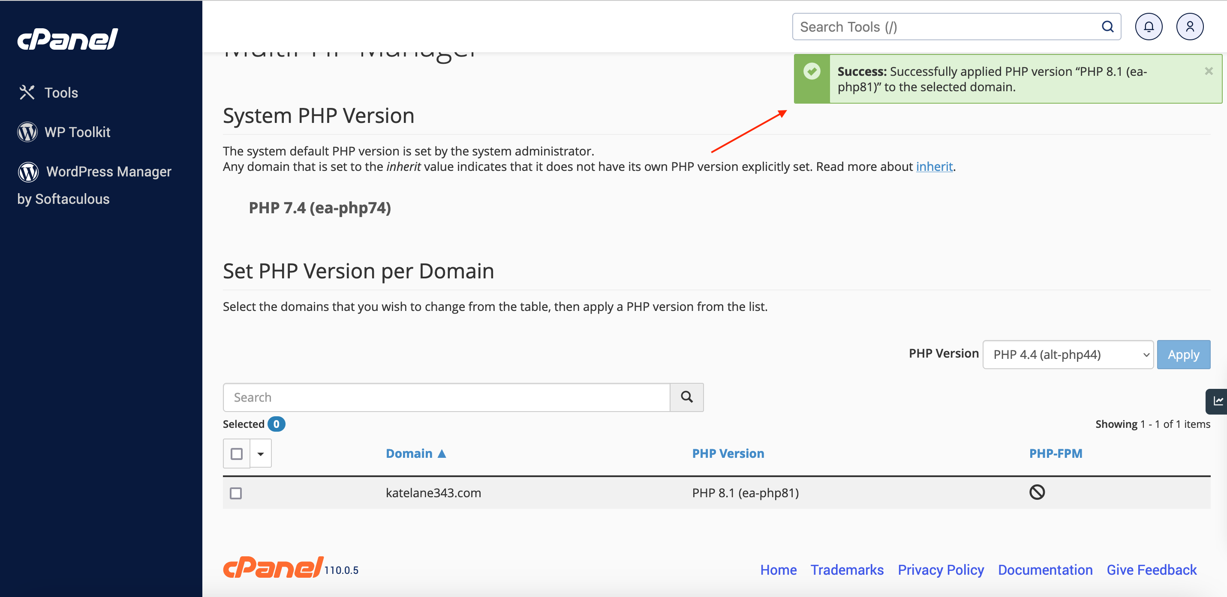
Task: Click the 110.0.5 version number
Action: click(x=341, y=570)
